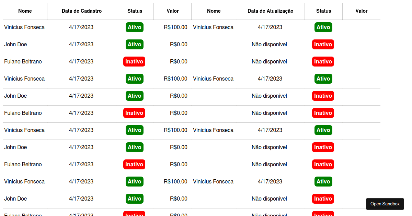Click Vinicius Fonseca's name under the second Nome column

(213, 27)
